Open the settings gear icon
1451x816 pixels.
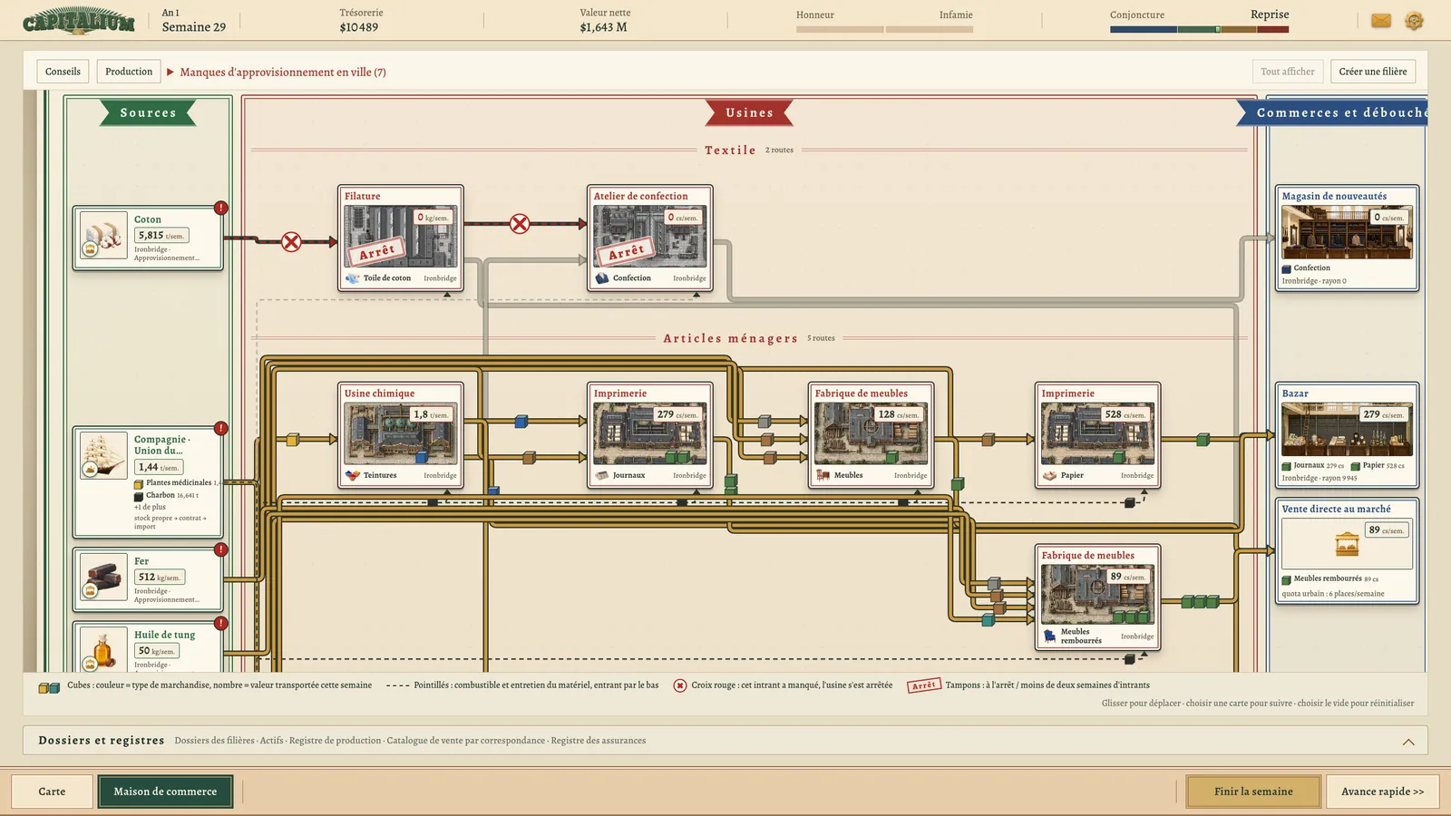pyautogui.click(x=1414, y=21)
